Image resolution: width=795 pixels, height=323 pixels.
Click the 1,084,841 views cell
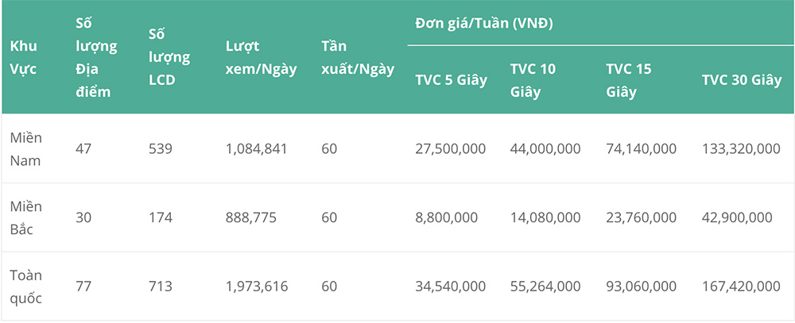tap(256, 148)
